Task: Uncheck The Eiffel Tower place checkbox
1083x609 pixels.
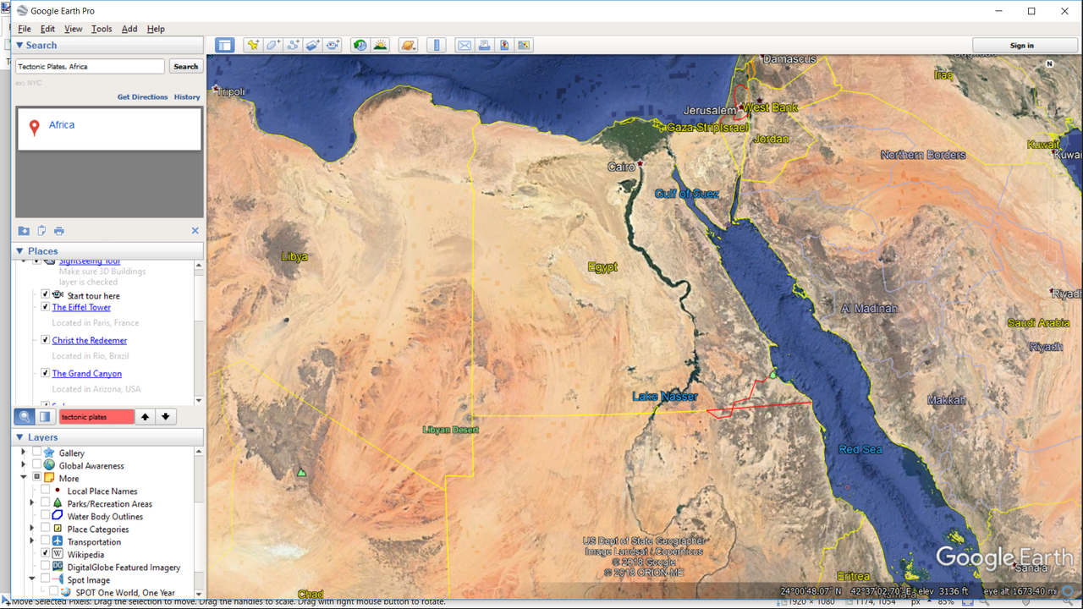Action: click(x=46, y=307)
